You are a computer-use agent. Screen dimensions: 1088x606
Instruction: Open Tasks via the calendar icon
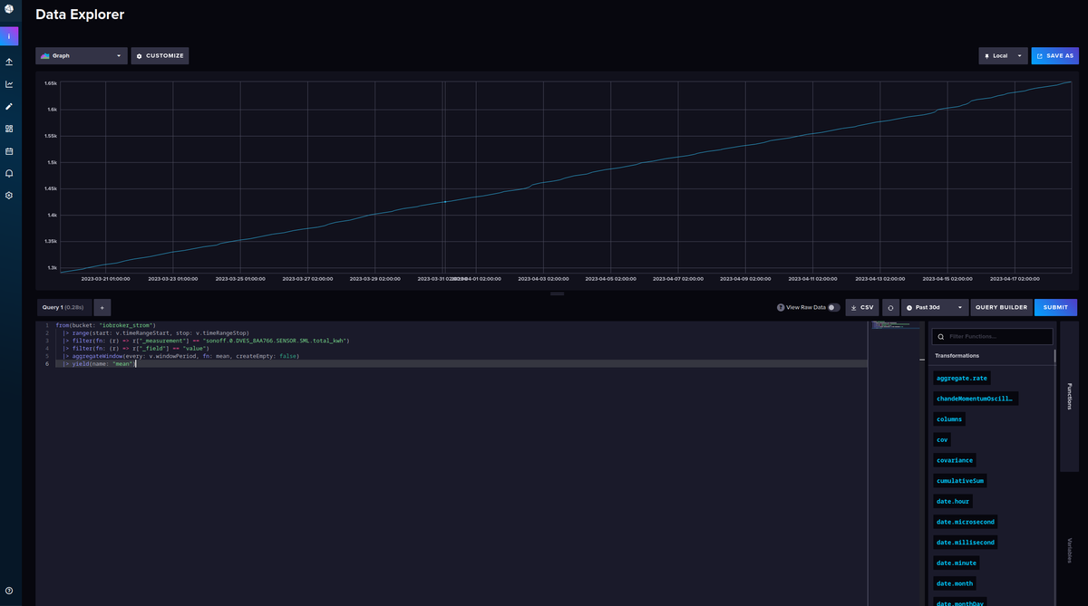9,151
